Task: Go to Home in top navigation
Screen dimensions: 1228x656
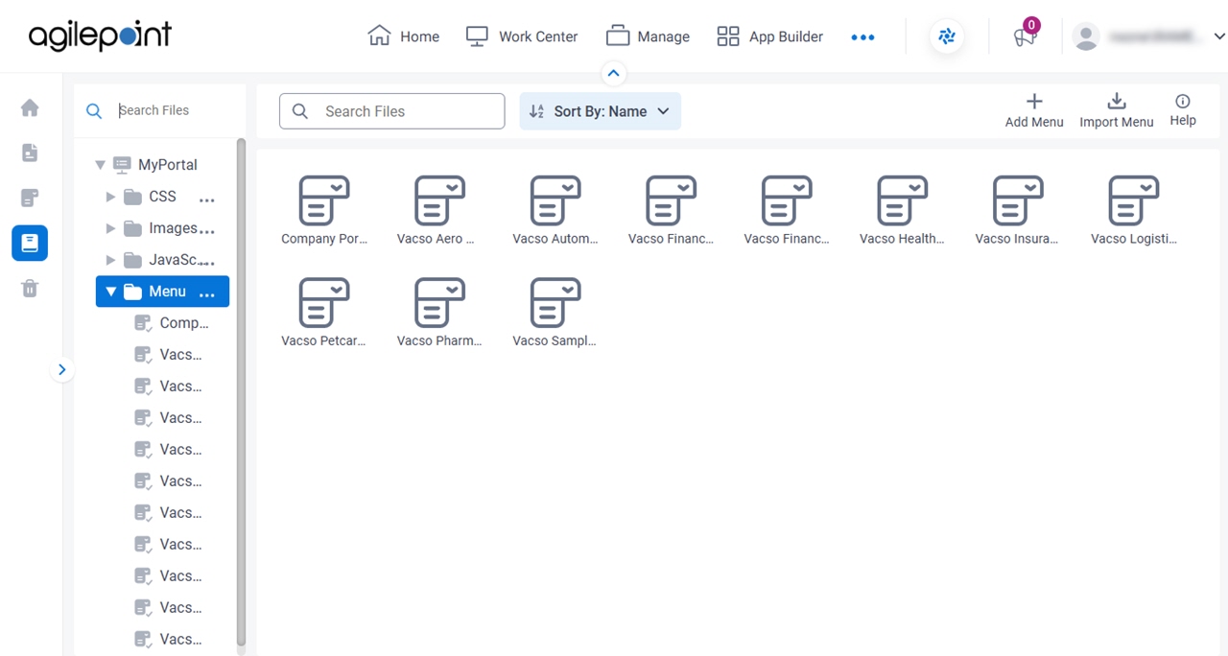Action: (403, 36)
